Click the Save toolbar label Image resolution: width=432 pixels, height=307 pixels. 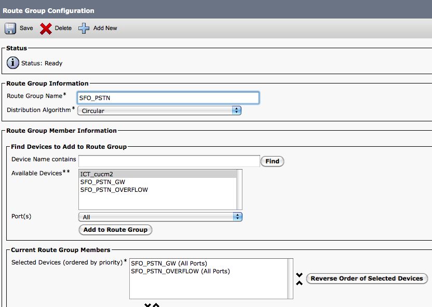[x=26, y=29]
